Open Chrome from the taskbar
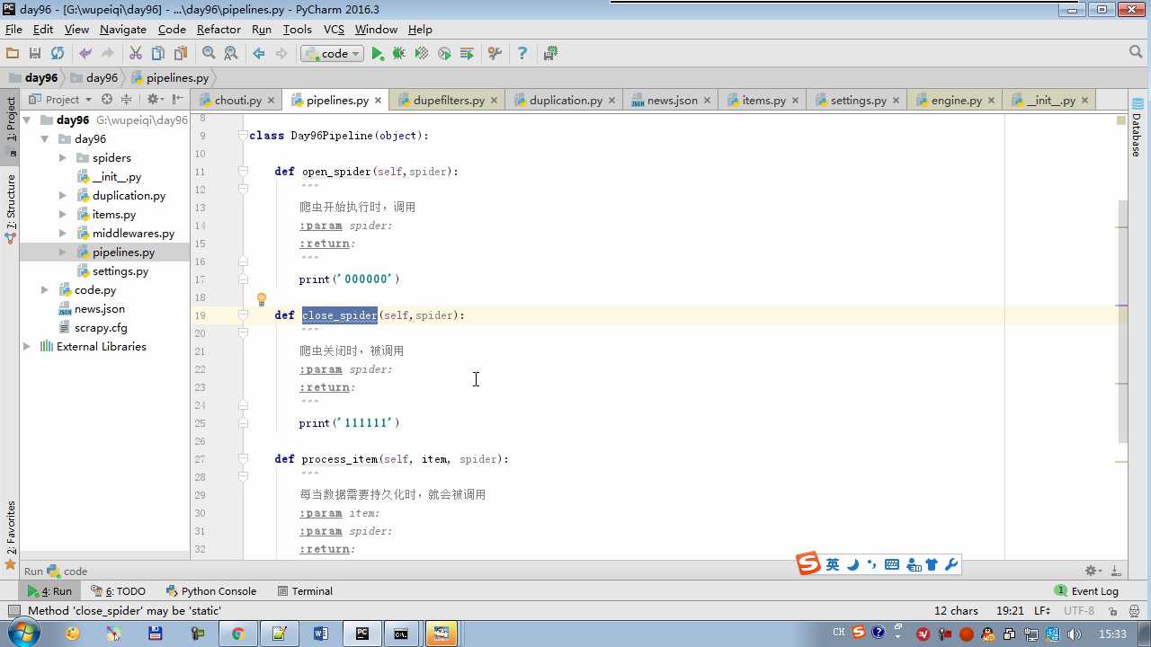1151x647 pixels. [238, 634]
